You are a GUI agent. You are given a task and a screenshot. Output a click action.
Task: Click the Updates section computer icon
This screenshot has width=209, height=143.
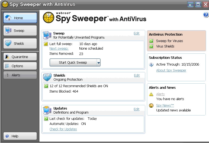pyautogui.click(x=47, y=110)
